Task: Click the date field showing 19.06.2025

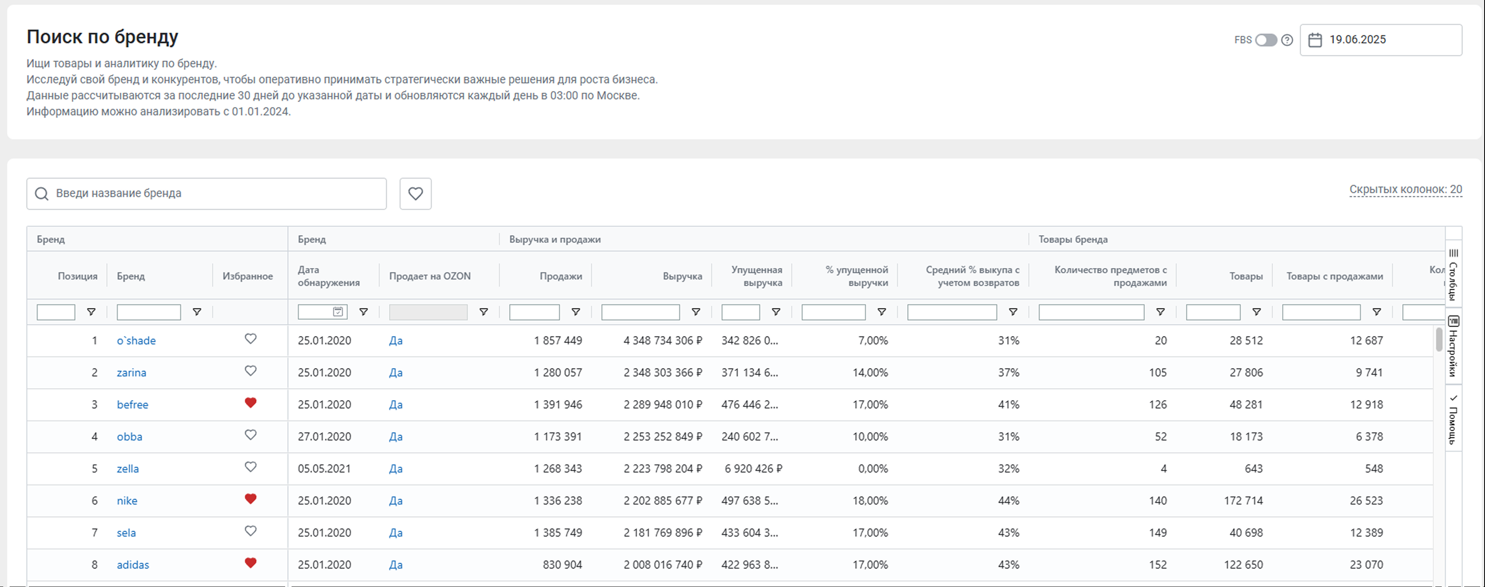Action: 1380,40
